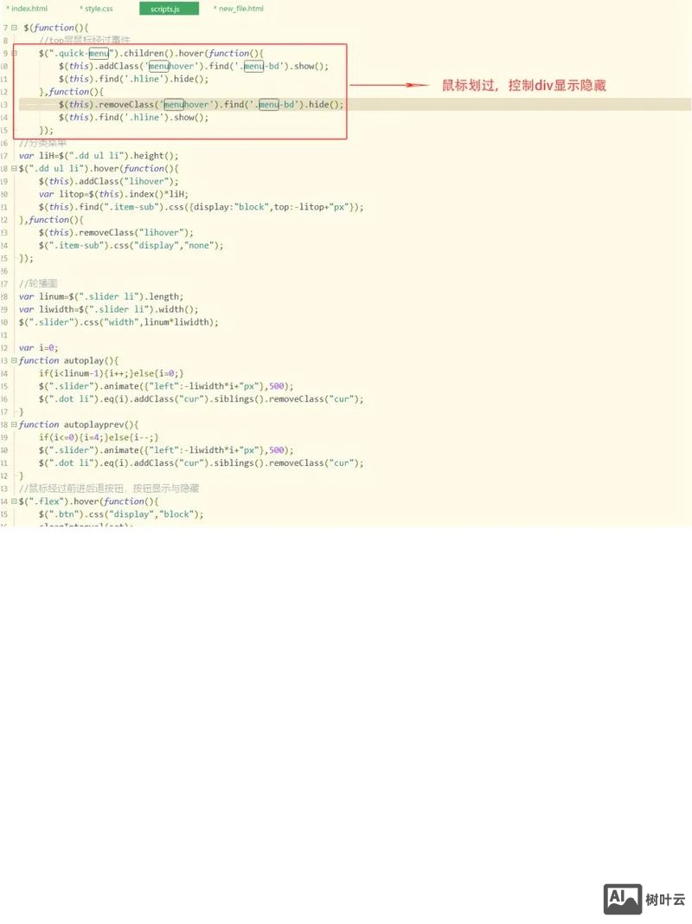
Task: Collapse the autoplayprev function fold marker
Action: point(14,424)
